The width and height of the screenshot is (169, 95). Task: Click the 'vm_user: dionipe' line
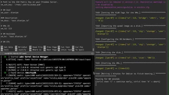[x=10, y=13]
